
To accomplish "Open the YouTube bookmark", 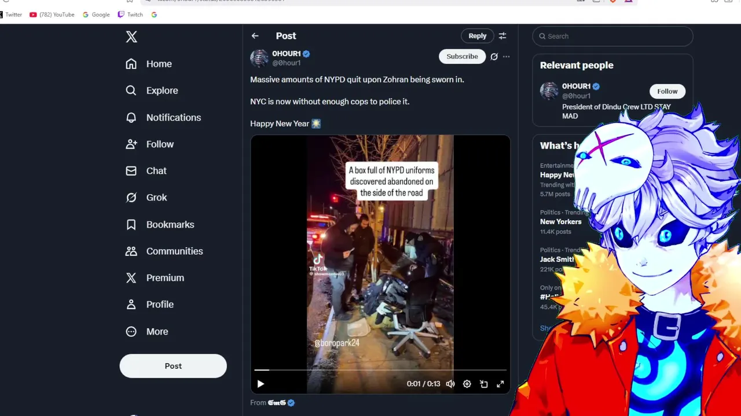I will [52, 14].
